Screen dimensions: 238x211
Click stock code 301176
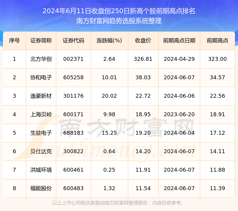click(x=73, y=96)
